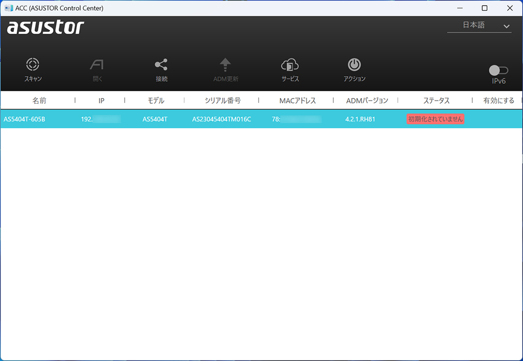
Task: Click the ADM version 4.2.1.RH81
Action: [360, 119]
